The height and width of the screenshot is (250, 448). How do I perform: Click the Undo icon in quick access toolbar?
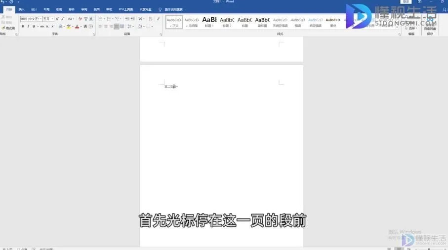pos(2,1)
